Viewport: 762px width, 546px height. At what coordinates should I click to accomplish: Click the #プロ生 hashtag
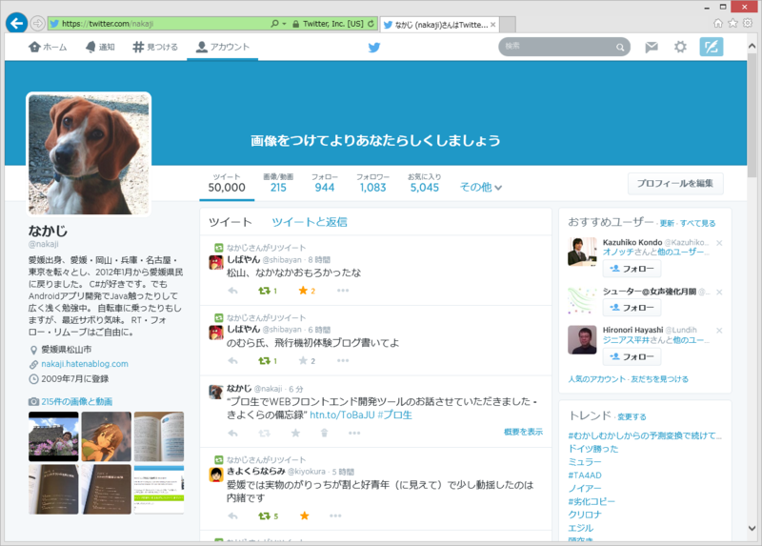click(x=394, y=415)
